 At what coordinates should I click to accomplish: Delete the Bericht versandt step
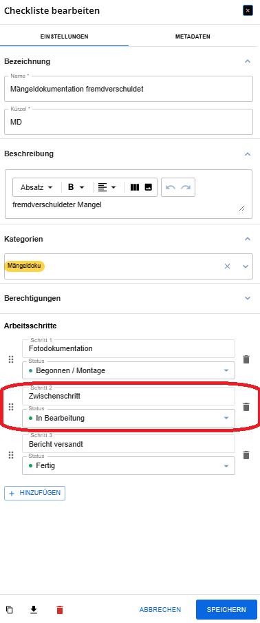(x=246, y=455)
